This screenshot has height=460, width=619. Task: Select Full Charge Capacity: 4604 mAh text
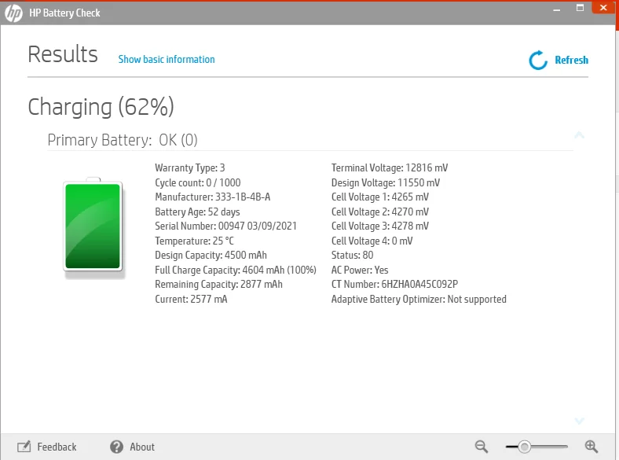[236, 270]
